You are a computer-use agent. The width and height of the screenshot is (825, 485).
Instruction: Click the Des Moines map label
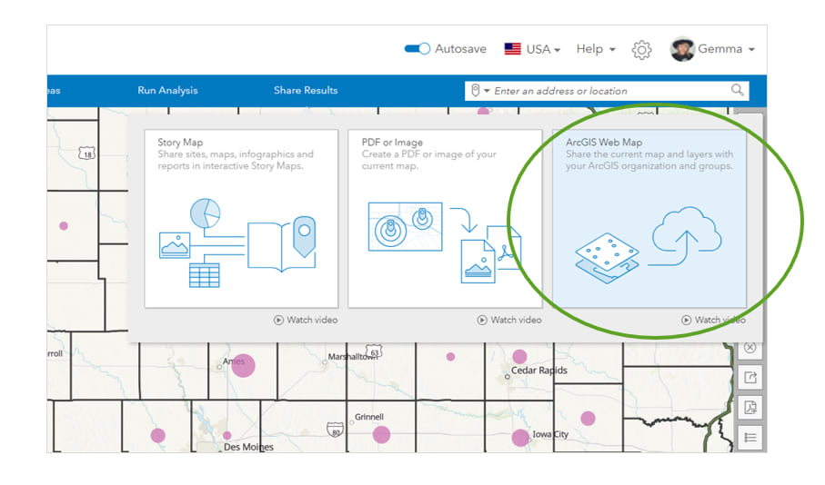248,447
